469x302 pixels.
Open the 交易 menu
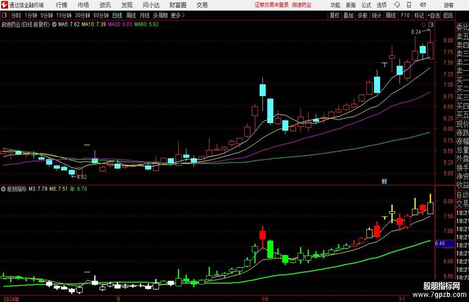[x=202, y=5]
